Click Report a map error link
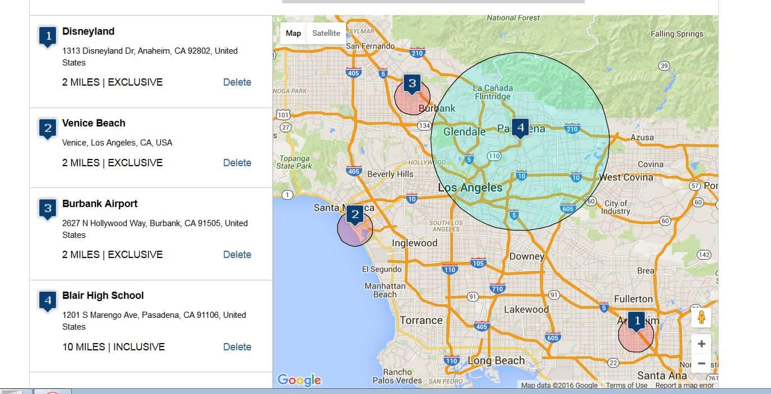 (x=684, y=385)
